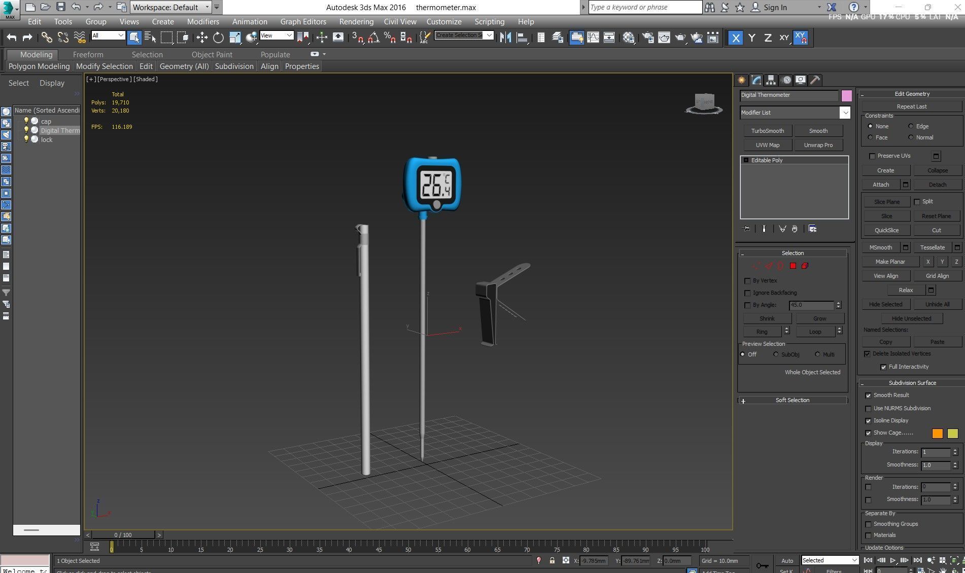Toggle the Smooth Result checkbox
This screenshot has width=965, height=573.
click(x=868, y=396)
